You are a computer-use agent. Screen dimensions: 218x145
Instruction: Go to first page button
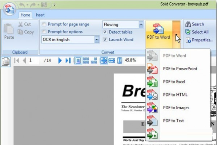(16, 61)
